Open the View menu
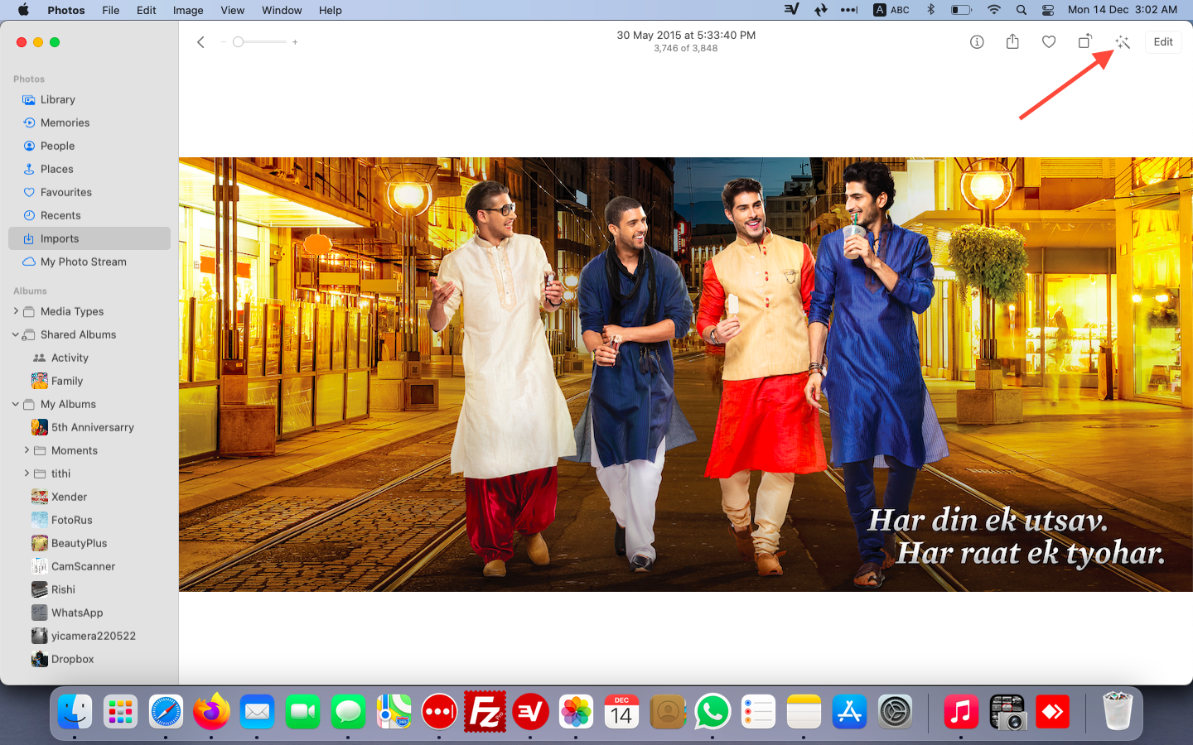Screen dimensions: 1193x745 [x=233, y=10]
